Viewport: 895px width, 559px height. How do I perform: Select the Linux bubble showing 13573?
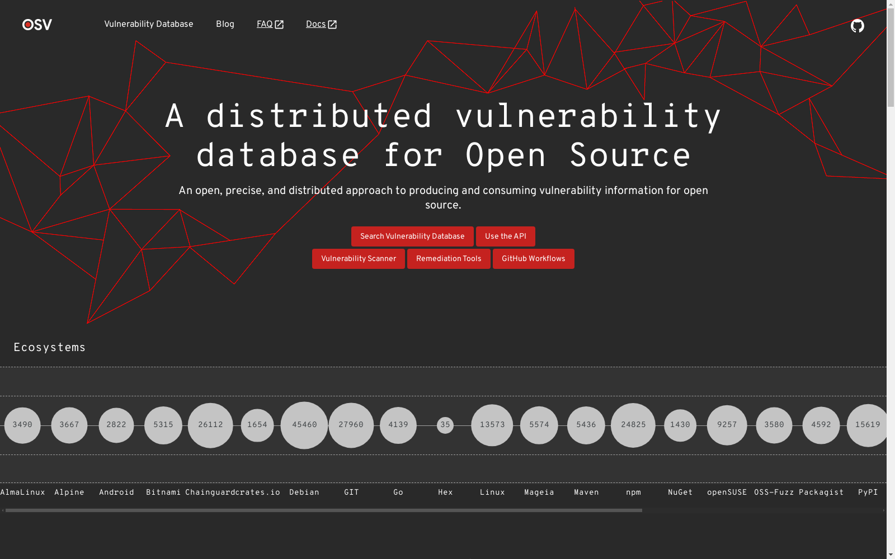click(x=492, y=425)
